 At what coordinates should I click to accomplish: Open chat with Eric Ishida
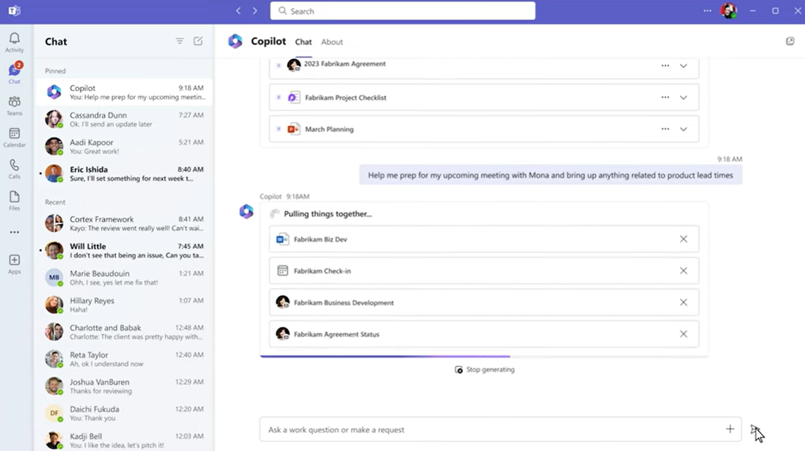click(x=124, y=173)
